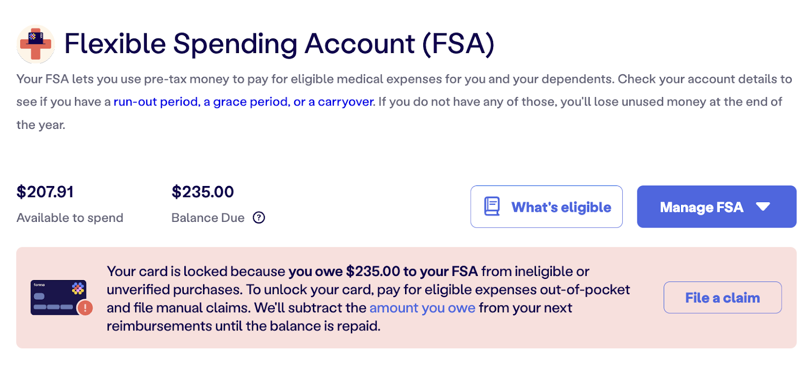The image size is (810, 373).
Task: Follow the run-out period, grace period, carryover link
Action: 244,102
